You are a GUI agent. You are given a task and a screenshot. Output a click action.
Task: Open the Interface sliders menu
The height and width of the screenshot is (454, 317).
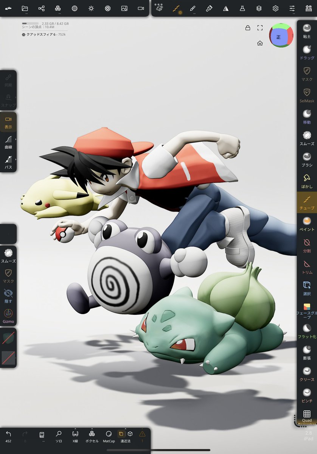pos(292,8)
